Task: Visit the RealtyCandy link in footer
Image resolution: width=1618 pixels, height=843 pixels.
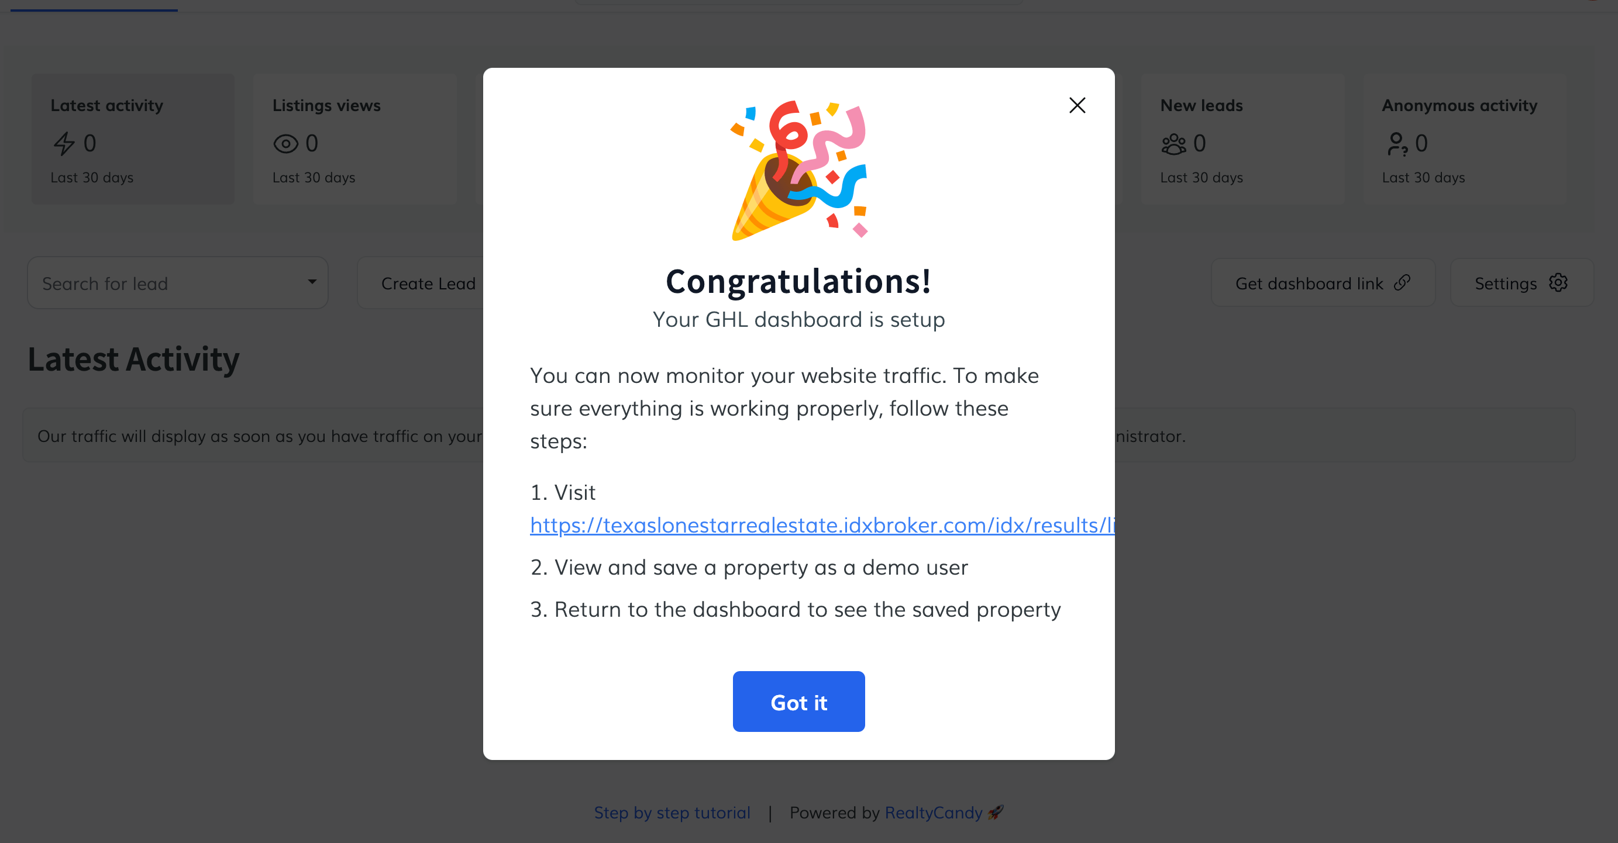Action: (x=933, y=812)
